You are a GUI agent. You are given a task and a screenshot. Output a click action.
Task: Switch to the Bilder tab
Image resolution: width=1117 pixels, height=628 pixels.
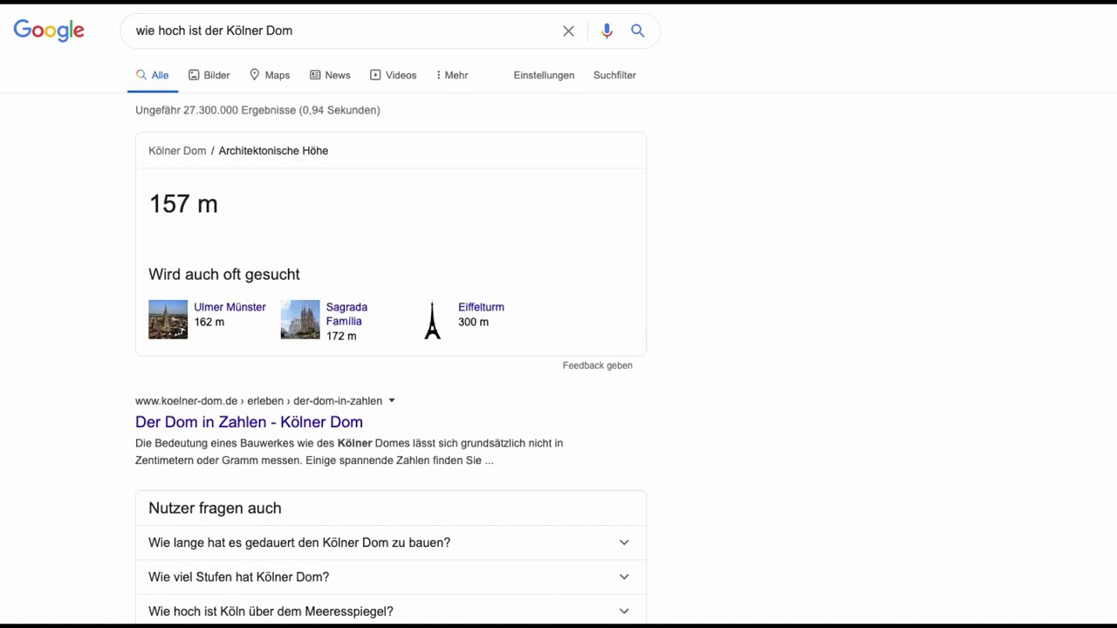tap(209, 75)
